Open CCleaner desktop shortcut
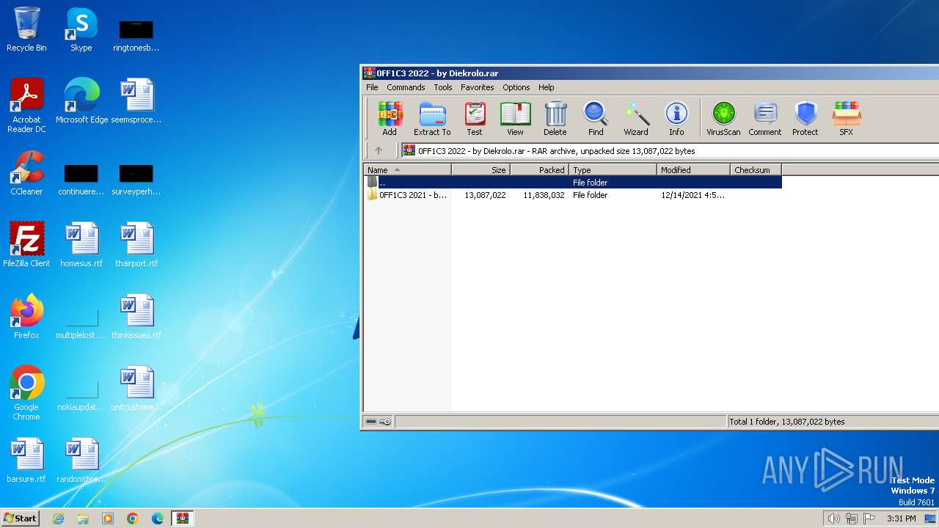 pos(26,173)
